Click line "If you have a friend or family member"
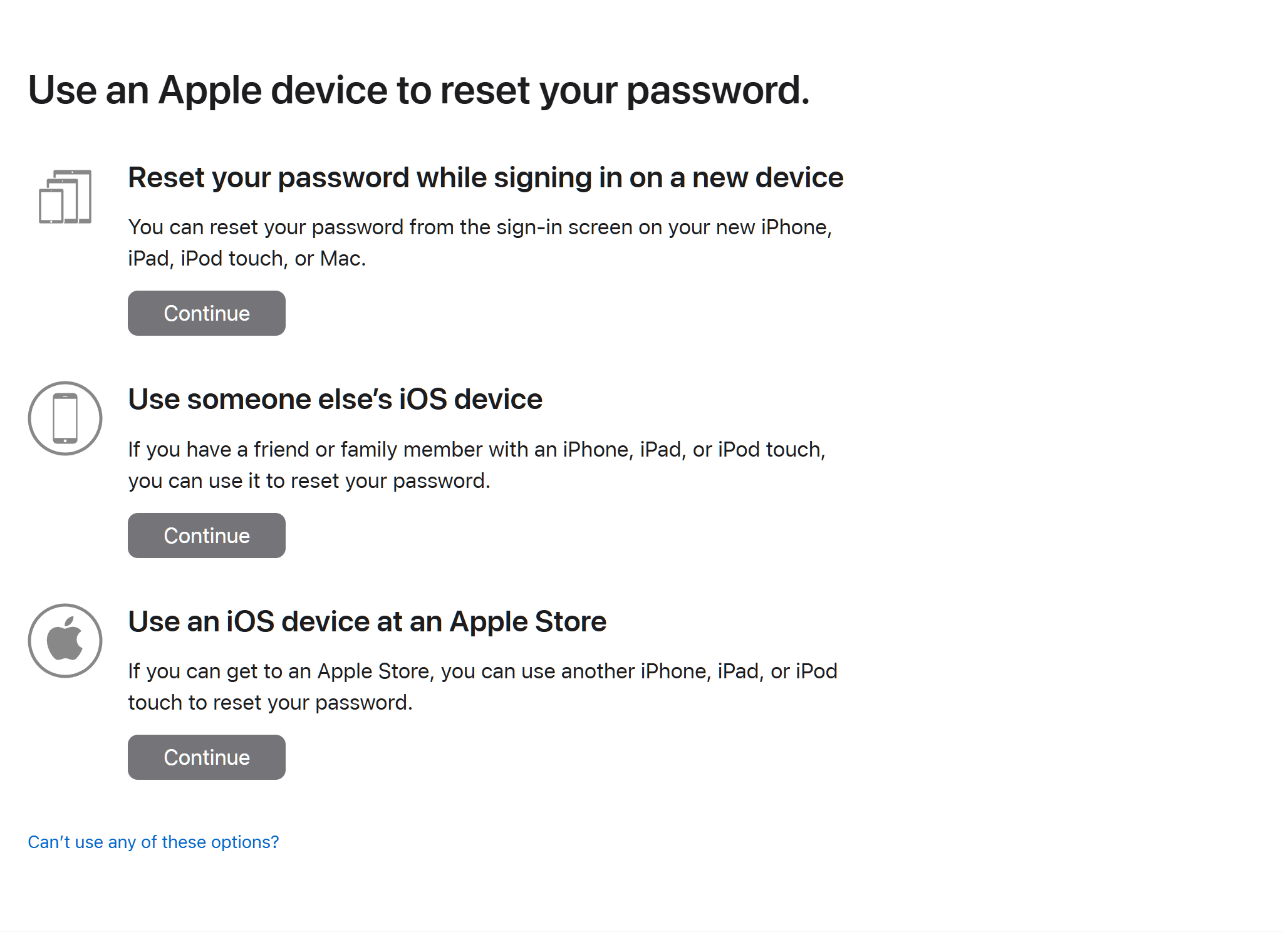Screen dimensions: 1283x932 [x=477, y=450]
